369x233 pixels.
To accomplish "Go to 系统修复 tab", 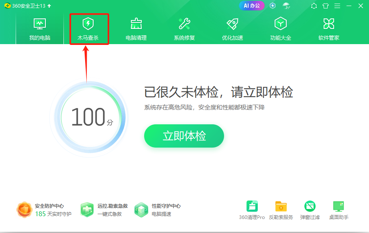I will click(x=184, y=29).
